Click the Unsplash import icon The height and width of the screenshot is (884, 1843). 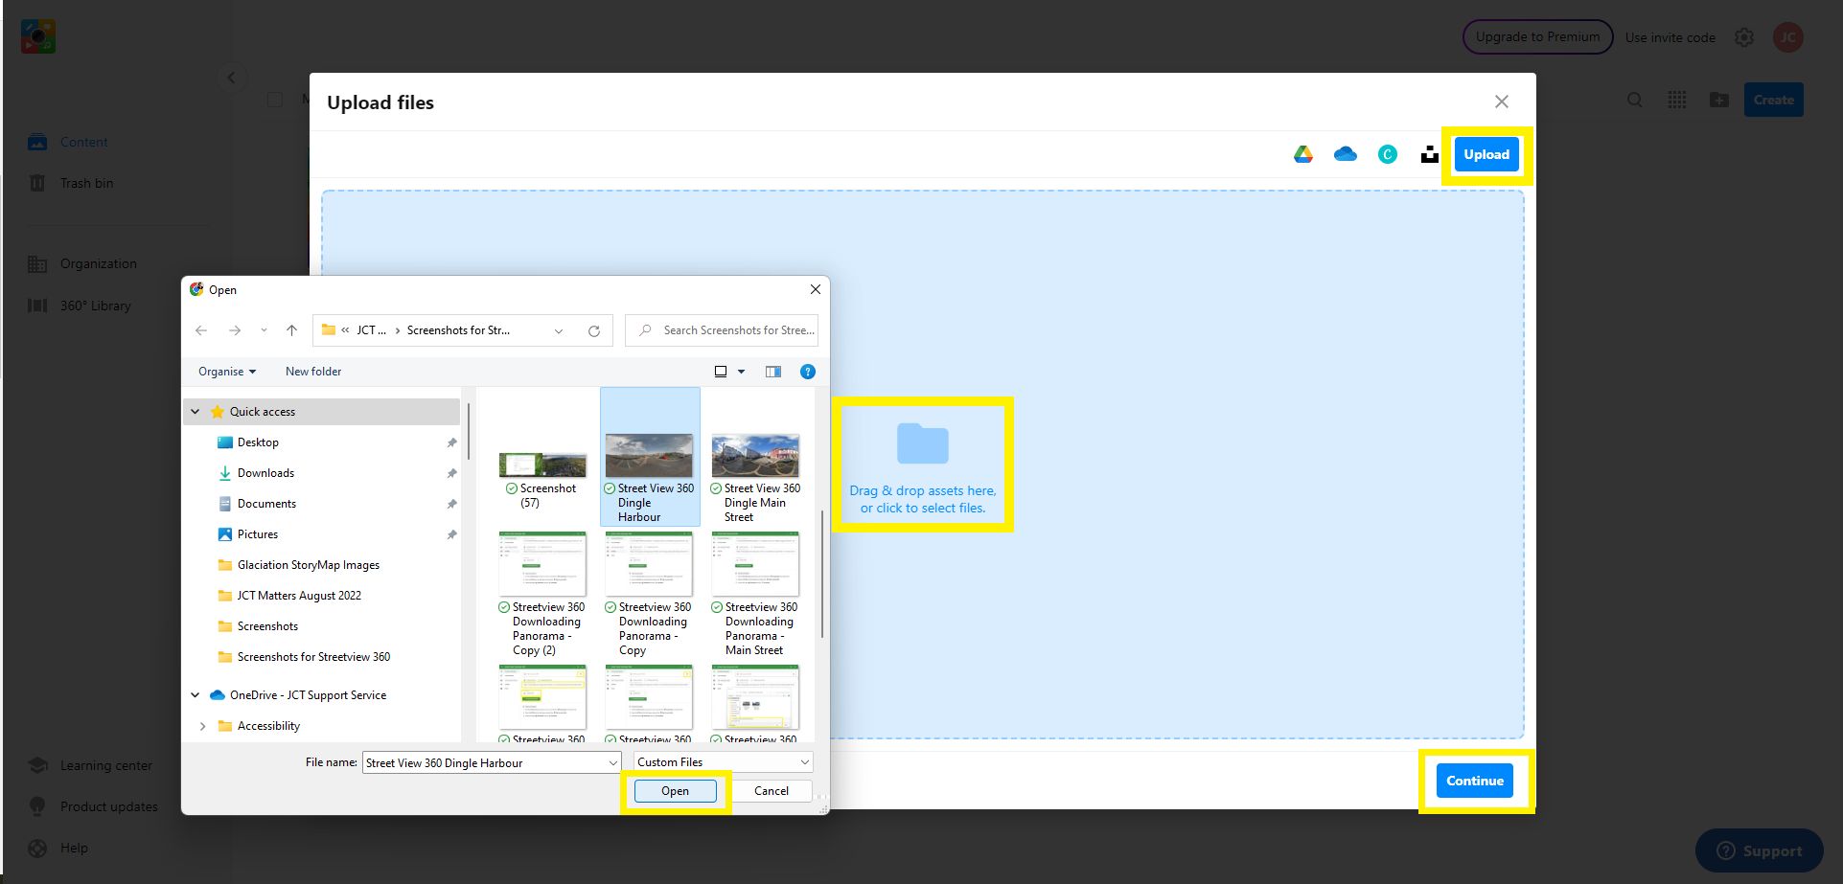pyautogui.click(x=1429, y=154)
